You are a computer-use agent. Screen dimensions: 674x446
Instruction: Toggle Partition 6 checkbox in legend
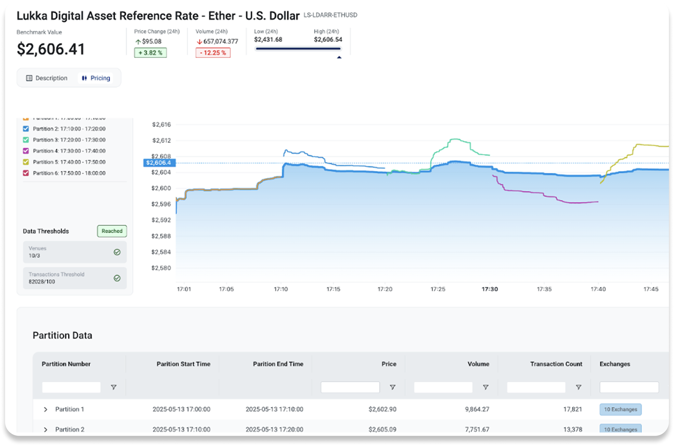coord(26,173)
